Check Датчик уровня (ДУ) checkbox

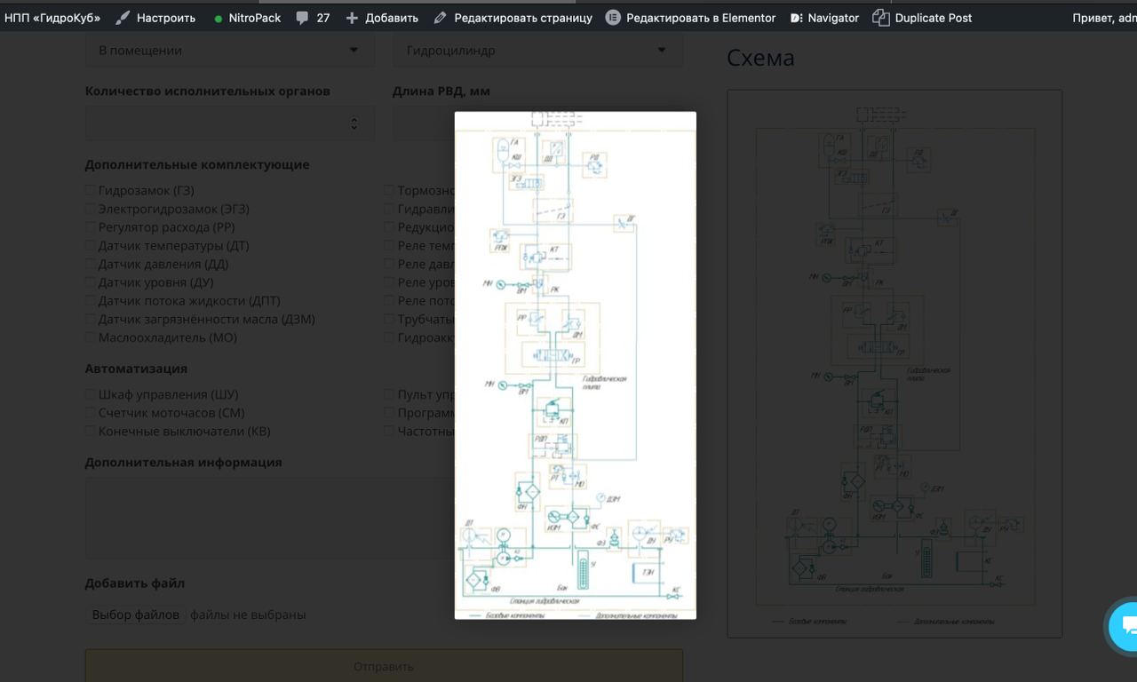point(91,282)
